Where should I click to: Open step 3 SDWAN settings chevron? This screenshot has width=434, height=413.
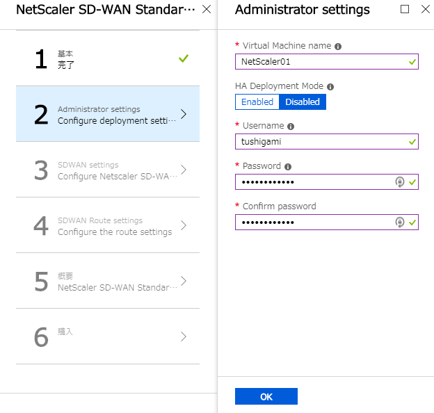pyautogui.click(x=183, y=170)
